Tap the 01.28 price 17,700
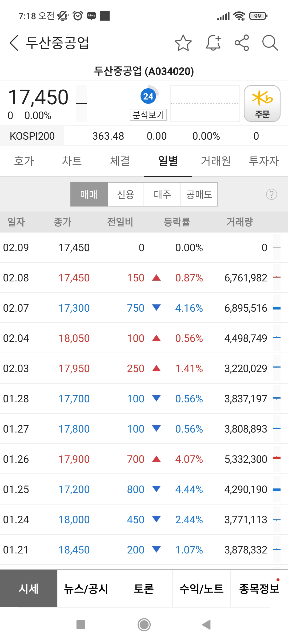The width and height of the screenshot is (288, 642). pos(74,399)
